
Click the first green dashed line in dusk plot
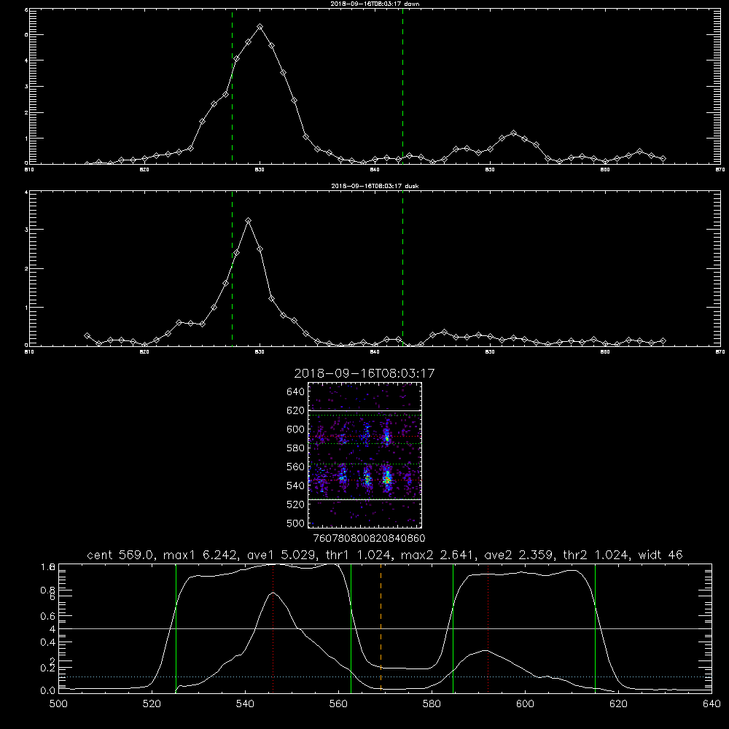(x=232, y=268)
